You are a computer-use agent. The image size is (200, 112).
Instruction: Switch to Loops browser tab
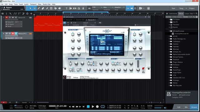click(187, 14)
